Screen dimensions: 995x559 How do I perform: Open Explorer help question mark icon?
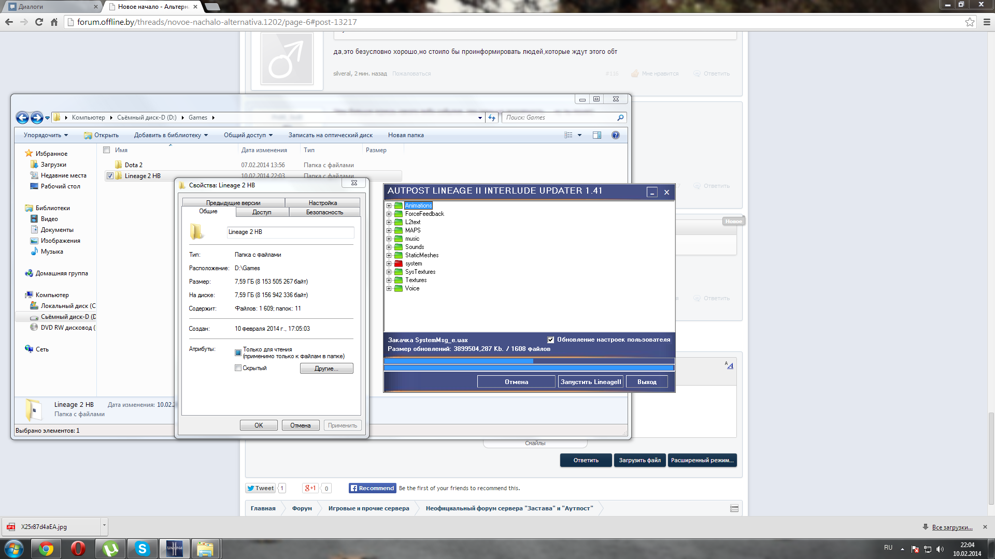(616, 135)
